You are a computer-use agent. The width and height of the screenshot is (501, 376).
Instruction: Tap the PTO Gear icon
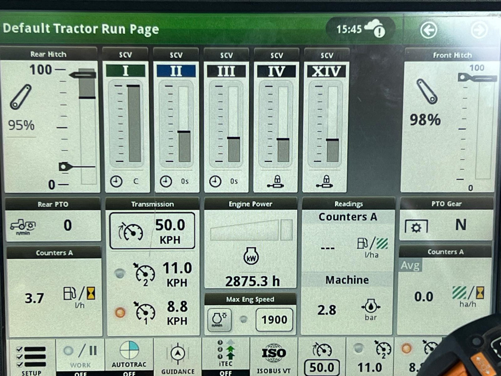(416, 226)
